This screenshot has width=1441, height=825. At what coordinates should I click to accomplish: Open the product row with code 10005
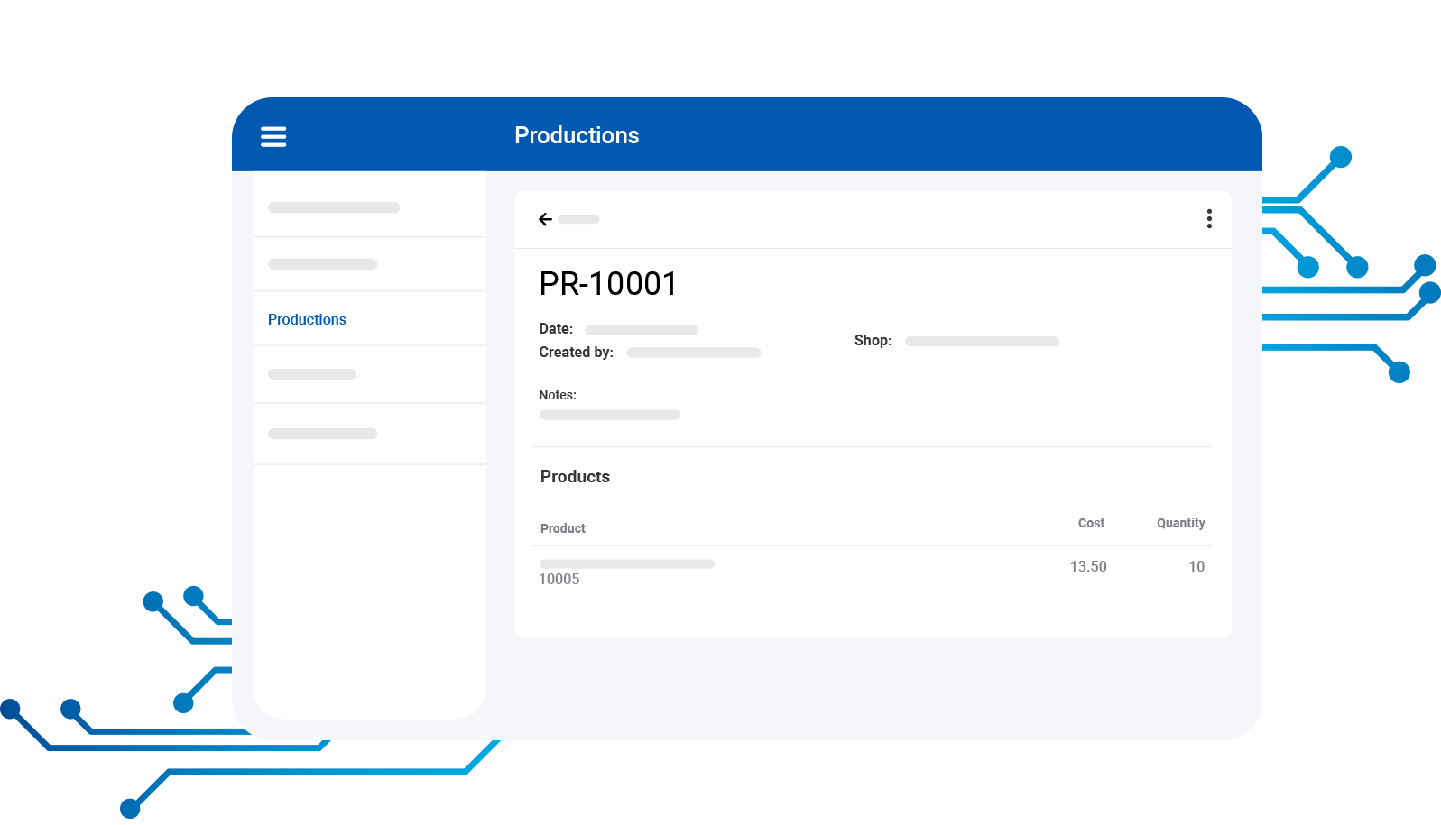pos(626,572)
